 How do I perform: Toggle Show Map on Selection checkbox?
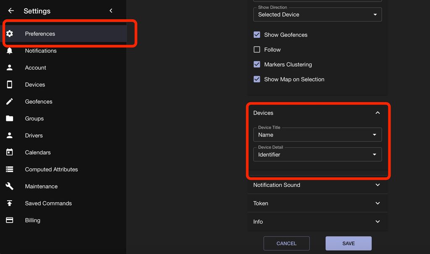tap(257, 79)
